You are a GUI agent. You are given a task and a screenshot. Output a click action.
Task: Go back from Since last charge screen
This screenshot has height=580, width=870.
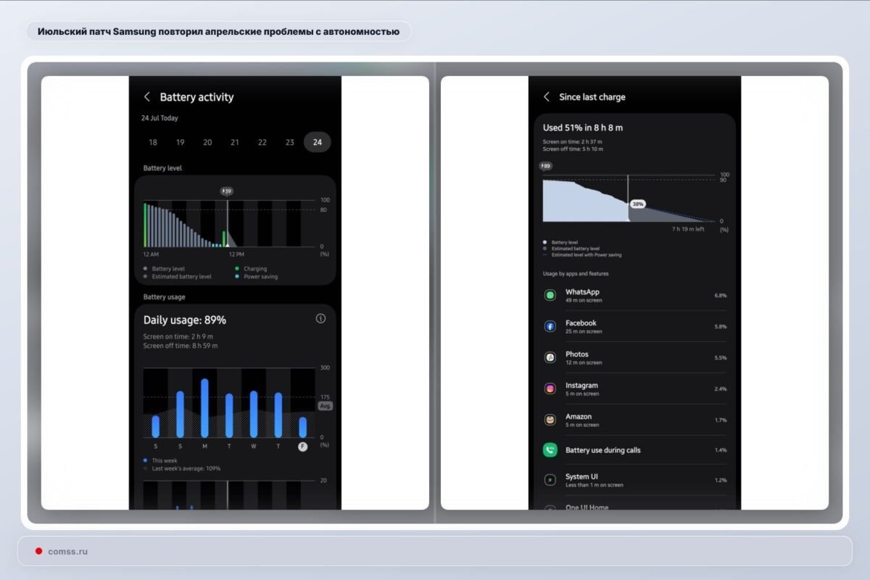pyautogui.click(x=547, y=97)
